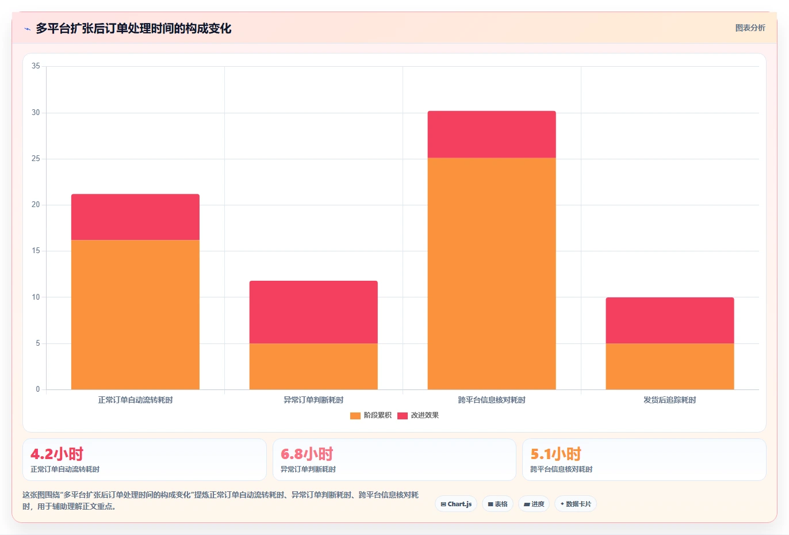Click the icon inside the 数据卡片 chip
Image resolution: width=789 pixels, height=535 pixels.
click(562, 504)
